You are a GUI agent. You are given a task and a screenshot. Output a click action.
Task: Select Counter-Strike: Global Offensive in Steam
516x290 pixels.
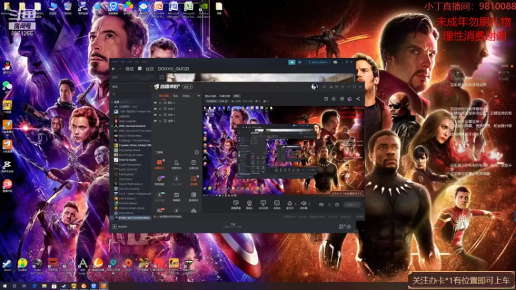click(x=133, y=145)
